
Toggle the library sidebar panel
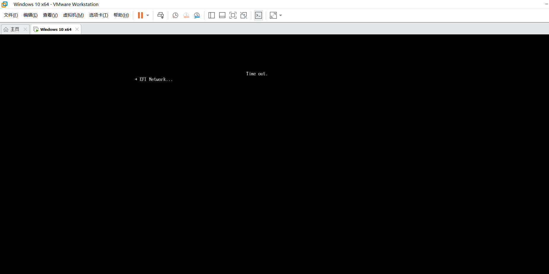211,15
